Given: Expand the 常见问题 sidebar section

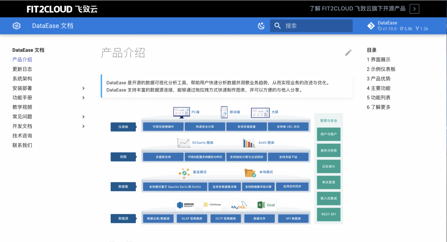Looking at the screenshot, I should [x=83, y=117].
